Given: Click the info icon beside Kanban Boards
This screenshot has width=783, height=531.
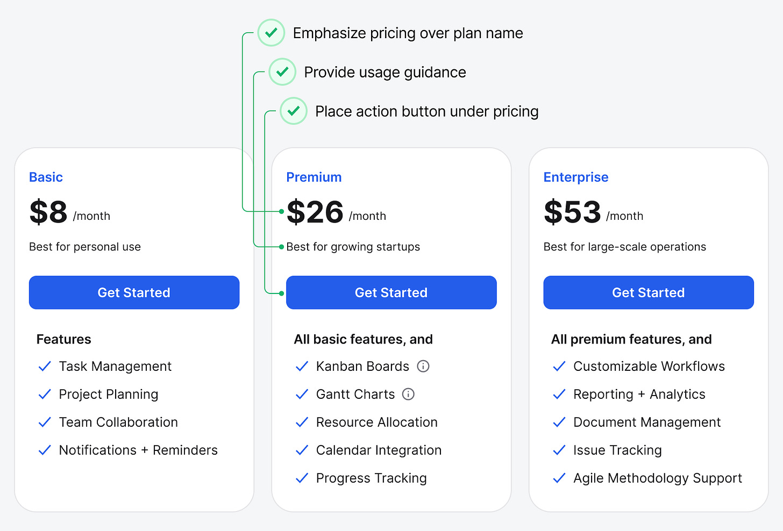Looking at the screenshot, I should coord(423,367).
